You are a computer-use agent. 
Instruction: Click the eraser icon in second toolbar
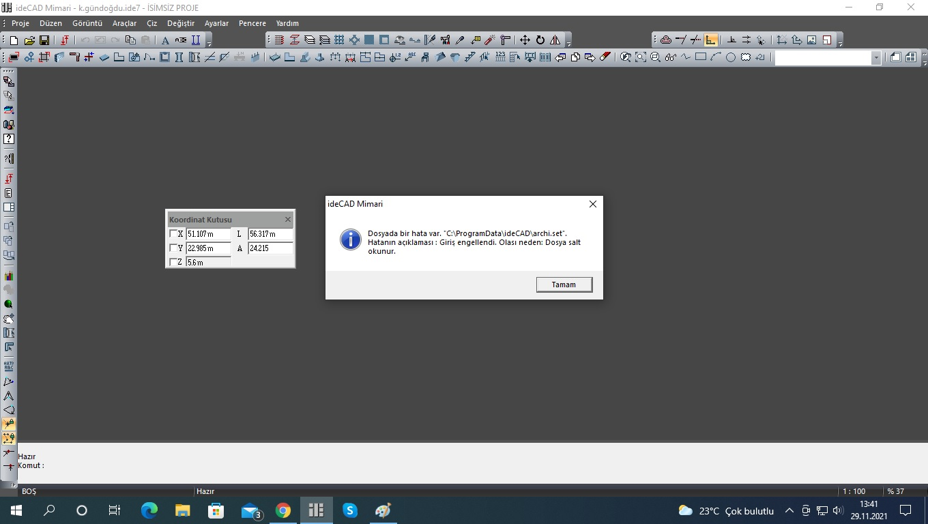pos(605,57)
